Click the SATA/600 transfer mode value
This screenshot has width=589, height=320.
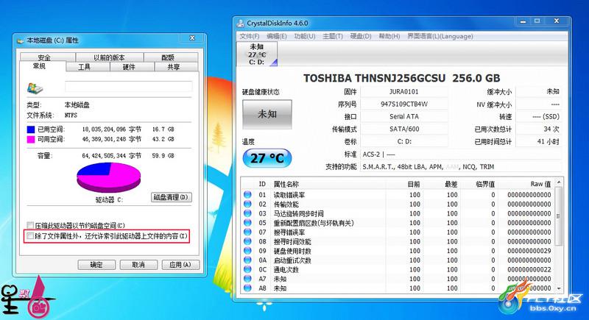[403, 129]
